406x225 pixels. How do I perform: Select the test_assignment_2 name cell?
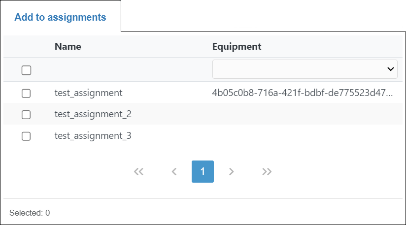93,114
